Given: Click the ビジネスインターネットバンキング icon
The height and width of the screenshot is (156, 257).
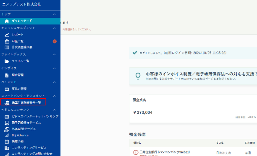Looking at the screenshot, I should 7,117.
